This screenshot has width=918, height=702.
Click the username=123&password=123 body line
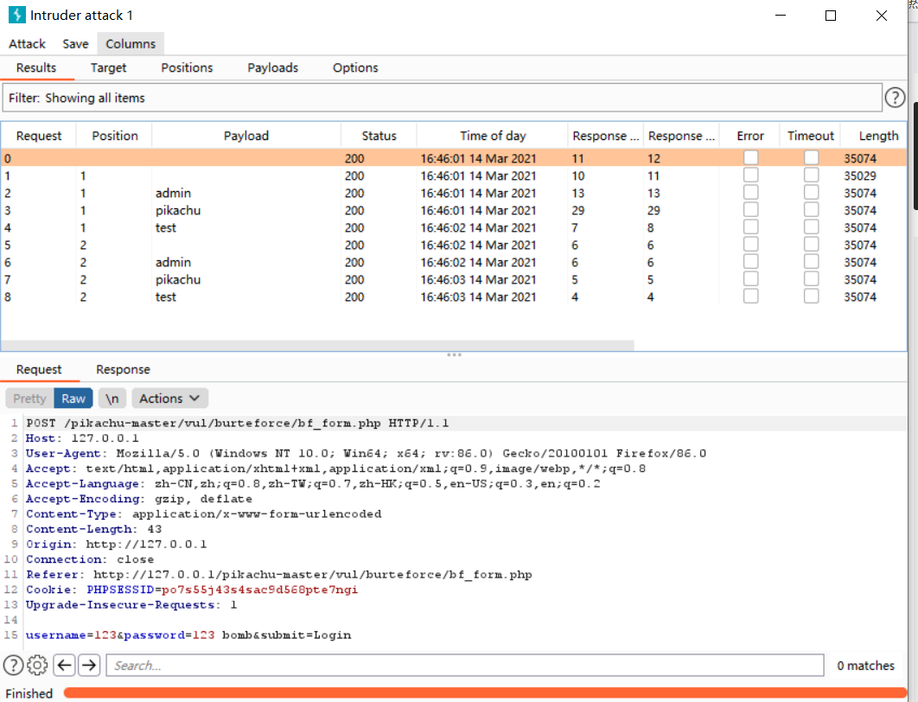point(188,635)
